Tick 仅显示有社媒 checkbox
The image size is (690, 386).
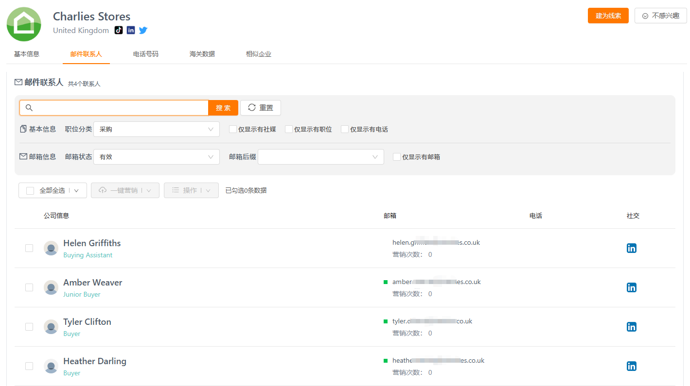point(233,129)
